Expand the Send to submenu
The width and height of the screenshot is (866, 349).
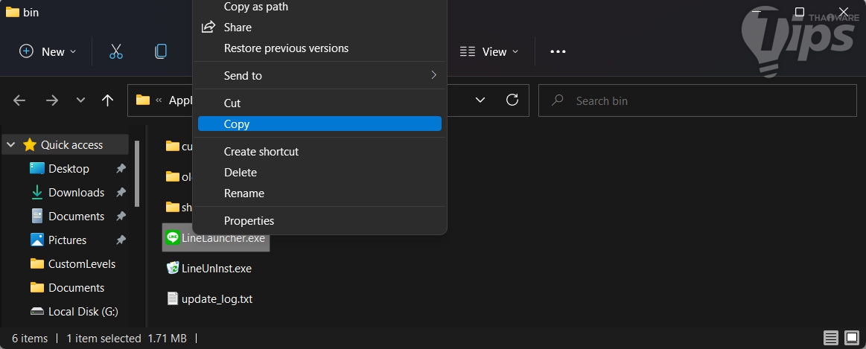tap(319, 76)
